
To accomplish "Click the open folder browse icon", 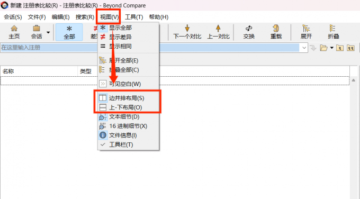I will [323, 48].
